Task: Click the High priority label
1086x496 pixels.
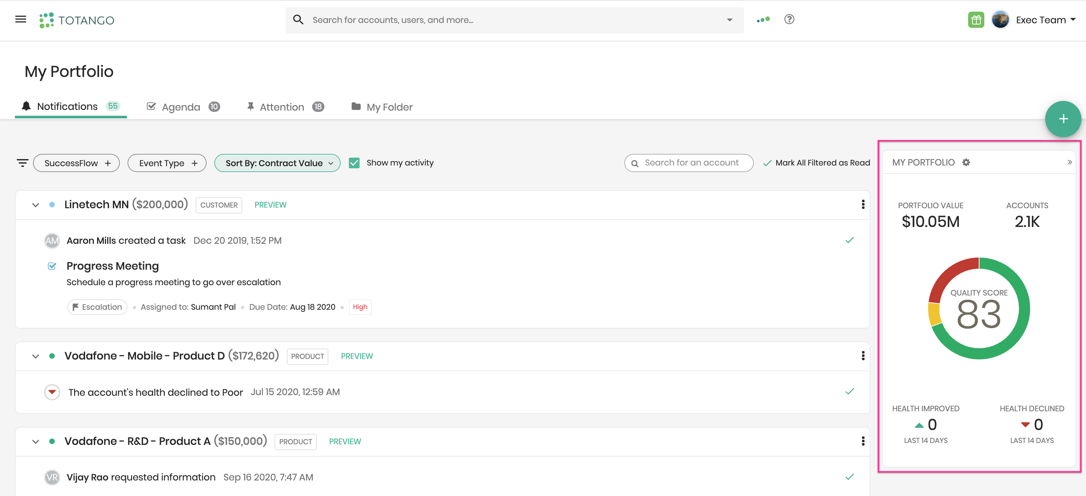Action: point(360,307)
